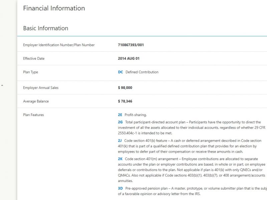Screen dimensions: 267x200
Task: Click the 3D pre-approved pension plan code
Action: [120, 189]
